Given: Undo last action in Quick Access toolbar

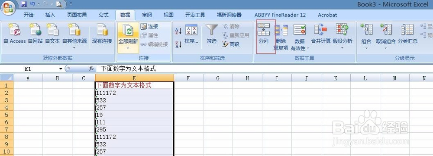Looking at the screenshot, I should pyautogui.click(x=32, y=4).
